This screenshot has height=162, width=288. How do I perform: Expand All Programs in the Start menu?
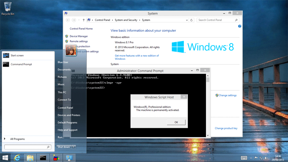point(17,139)
